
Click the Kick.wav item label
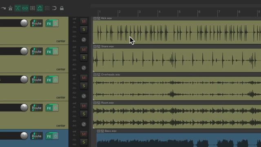[106, 18]
